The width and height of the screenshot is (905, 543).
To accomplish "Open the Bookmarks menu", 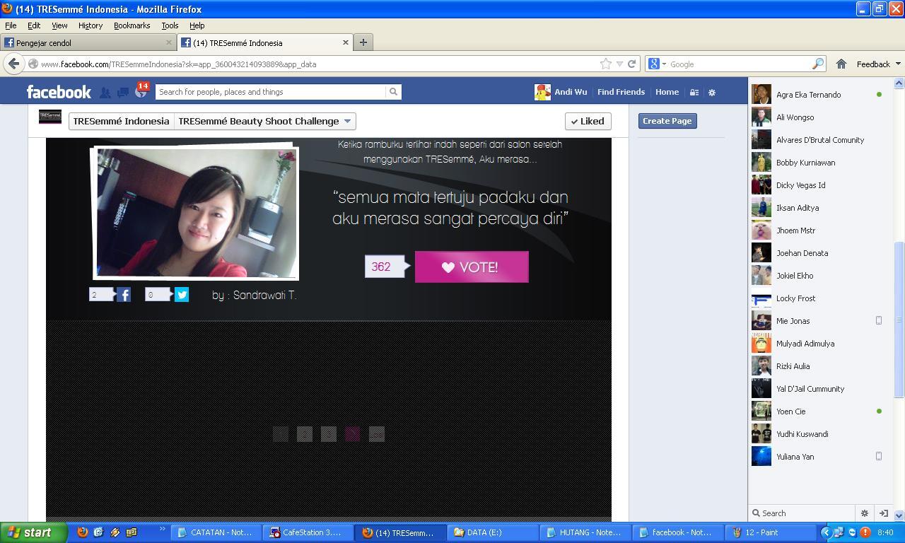I will [x=132, y=25].
